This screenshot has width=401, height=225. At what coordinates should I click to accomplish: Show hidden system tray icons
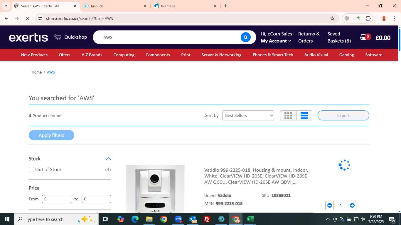point(328,219)
